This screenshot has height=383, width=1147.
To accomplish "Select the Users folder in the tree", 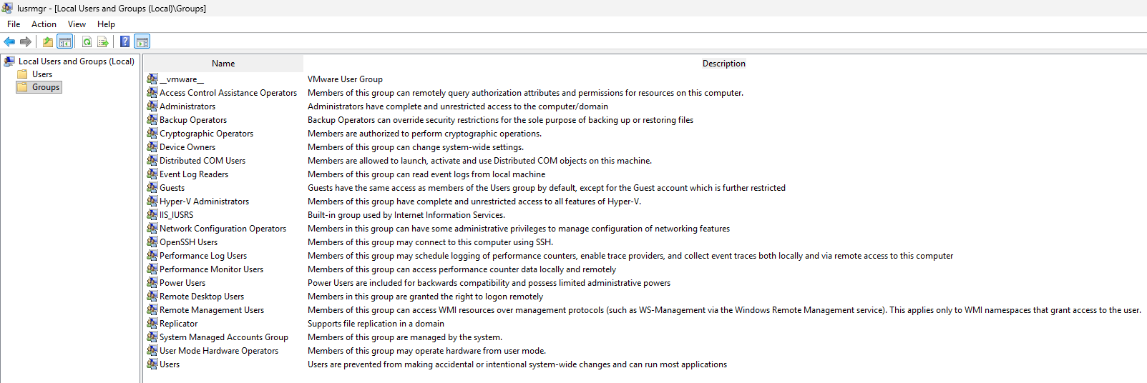I will [42, 74].
